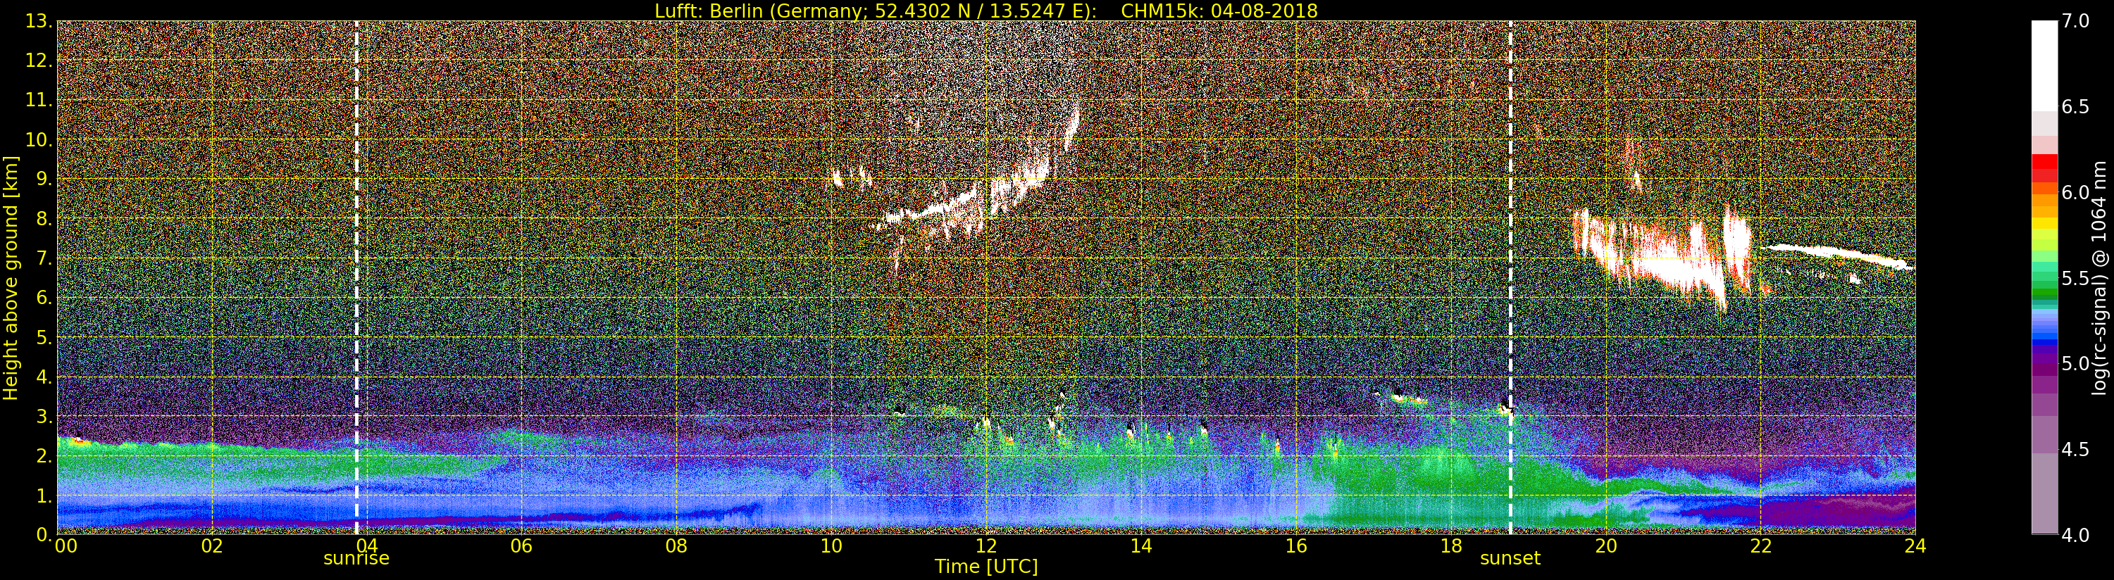Image resolution: width=2114 pixels, height=580 pixels.
Task: Click height axis tick '3.'
Action: (44, 416)
